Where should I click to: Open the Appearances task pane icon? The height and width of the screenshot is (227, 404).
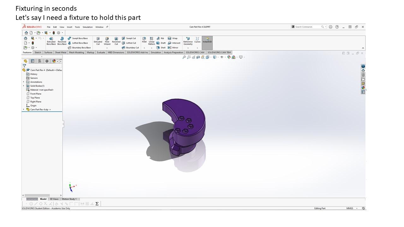pos(363,88)
